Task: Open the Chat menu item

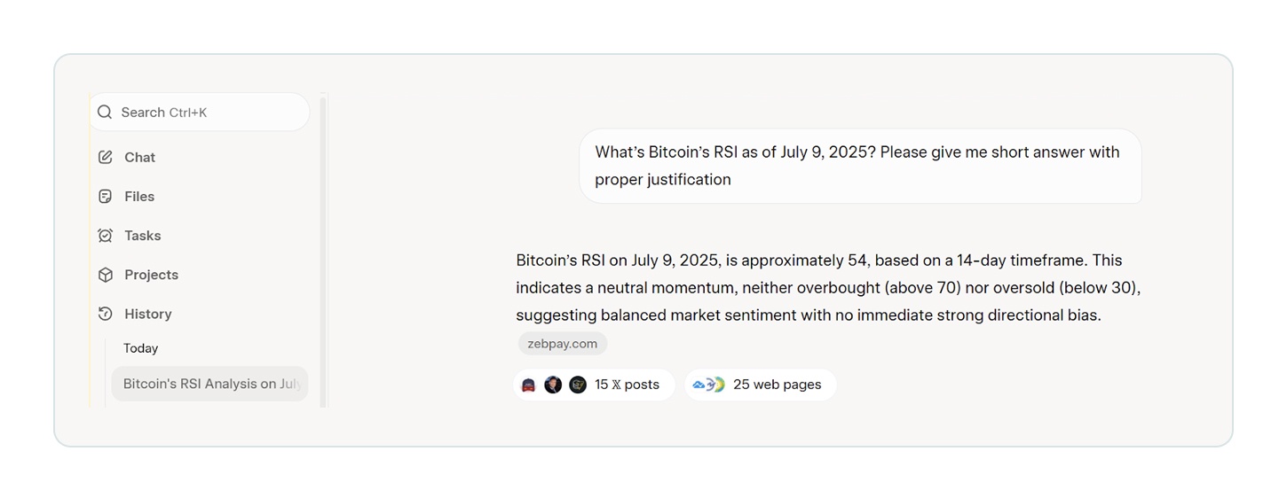Action: click(139, 158)
